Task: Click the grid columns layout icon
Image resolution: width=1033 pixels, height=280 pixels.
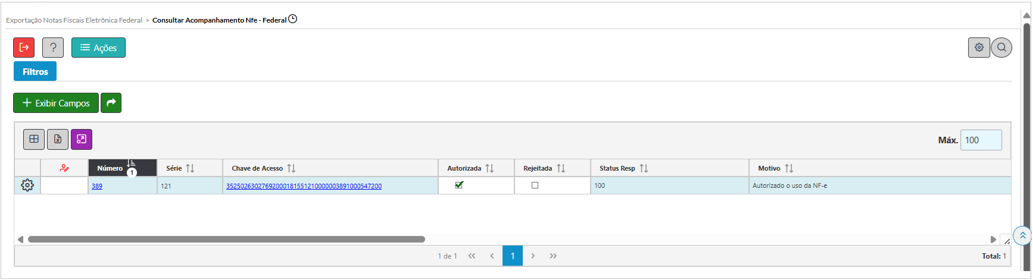Action: point(34,139)
